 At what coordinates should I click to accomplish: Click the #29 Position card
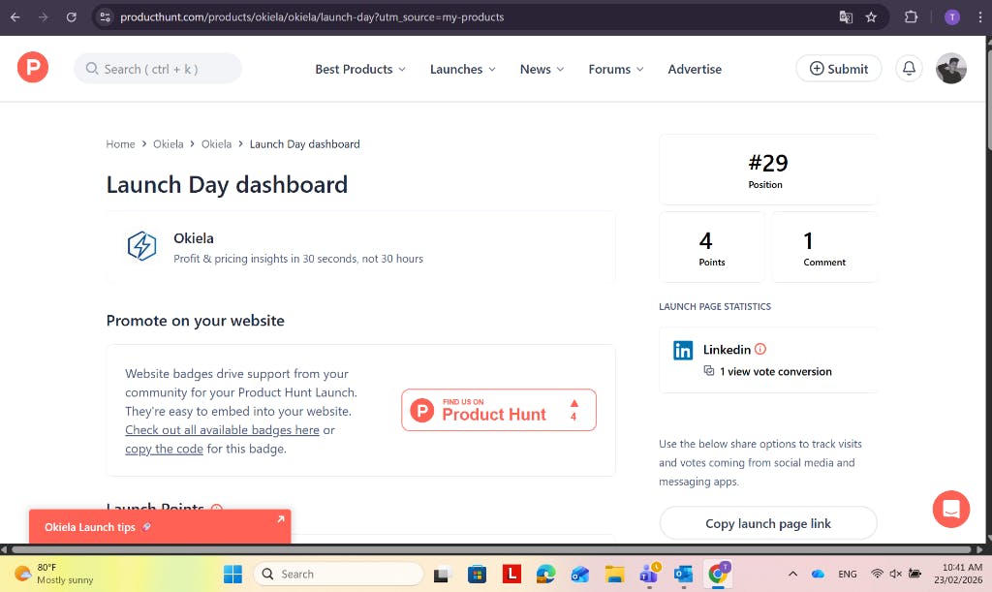coord(768,170)
